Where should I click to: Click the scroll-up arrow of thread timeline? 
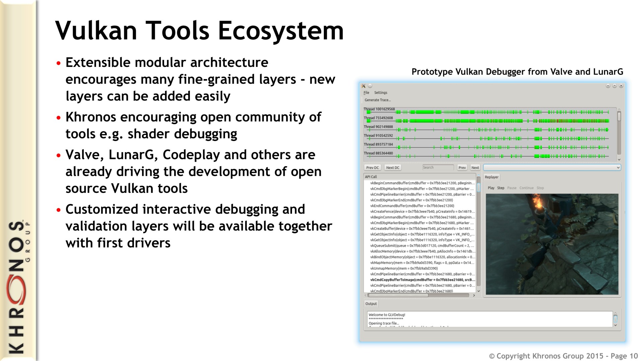pos(619,110)
